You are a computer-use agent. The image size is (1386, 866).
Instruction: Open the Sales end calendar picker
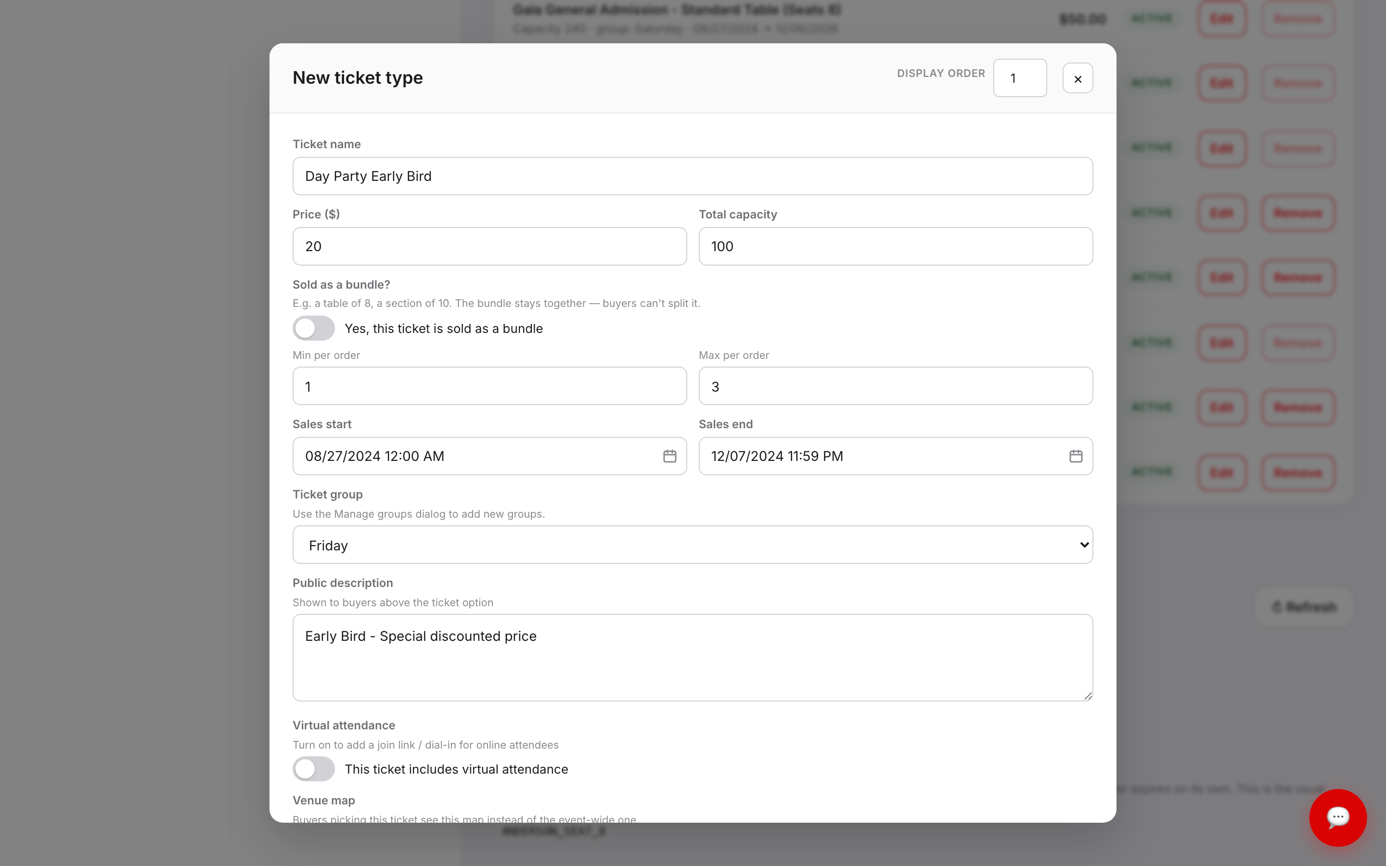pos(1076,456)
